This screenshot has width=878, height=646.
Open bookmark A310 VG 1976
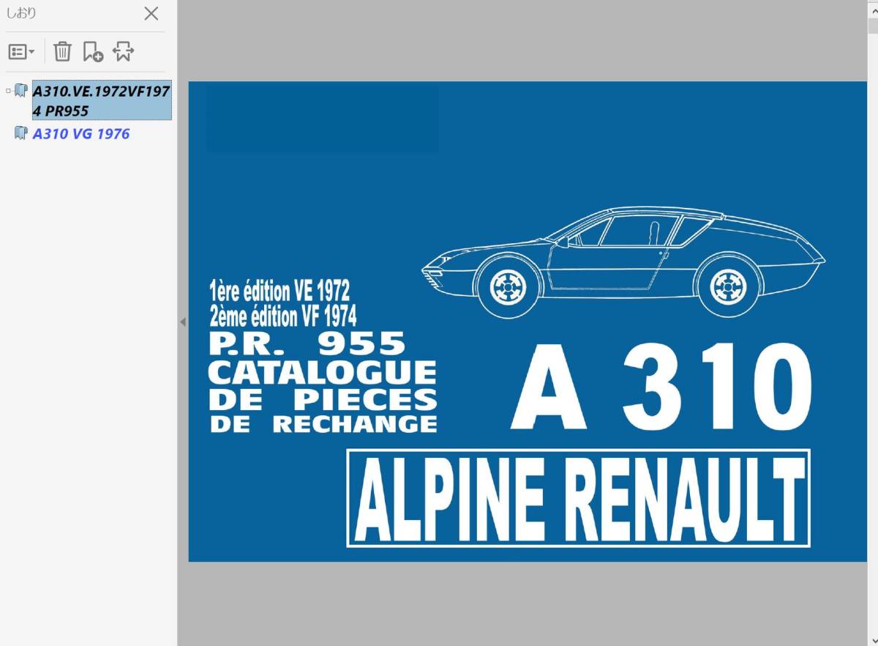pyautogui.click(x=81, y=134)
